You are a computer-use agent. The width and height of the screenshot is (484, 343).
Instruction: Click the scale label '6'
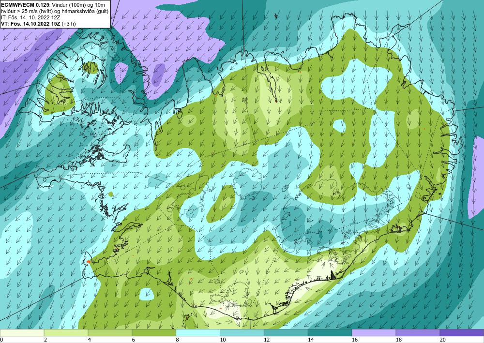click(x=134, y=340)
